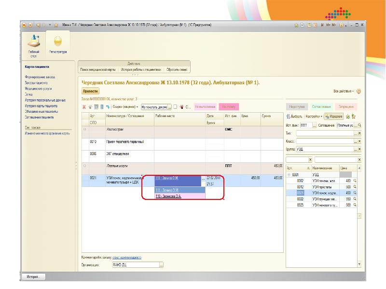Open the Скидки (наценки) dropdown
The width and height of the screenshot is (386, 289).
coord(125,107)
